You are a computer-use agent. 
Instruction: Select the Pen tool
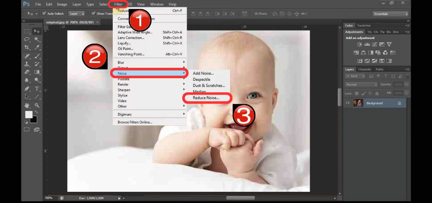click(27, 89)
